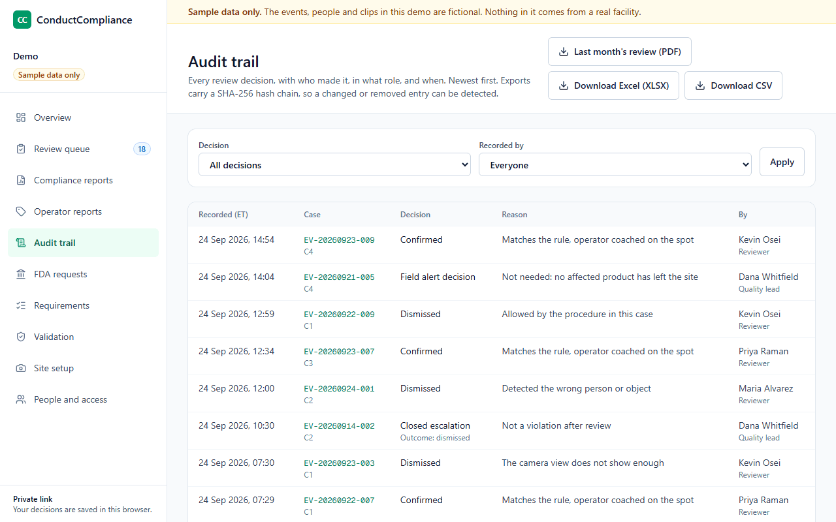
Task: Open the Recorded by dropdown
Action: pyautogui.click(x=615, y=164)
